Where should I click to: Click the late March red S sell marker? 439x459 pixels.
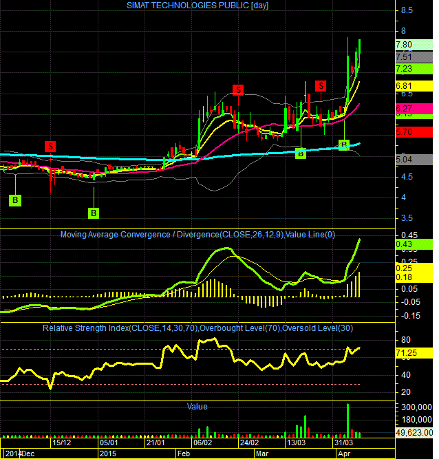click(321, 86)
